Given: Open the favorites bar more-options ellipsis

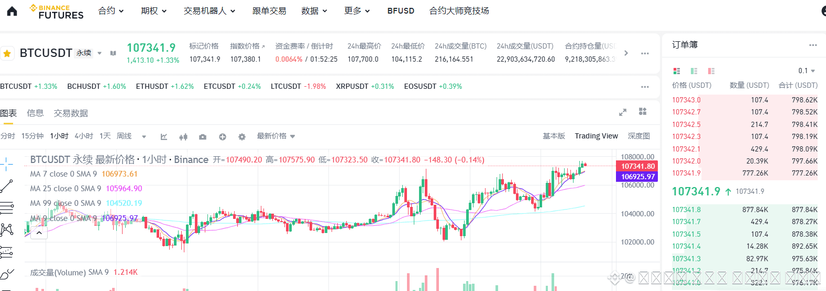Looking at the screenshot, I should point(645,87).
